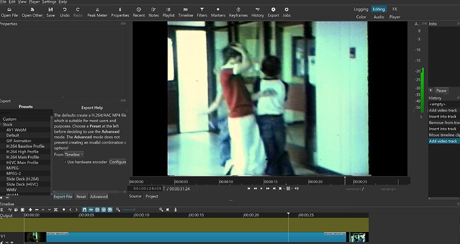Show the Playlist panel
460x244 pixels.
[x=169, y=12]
